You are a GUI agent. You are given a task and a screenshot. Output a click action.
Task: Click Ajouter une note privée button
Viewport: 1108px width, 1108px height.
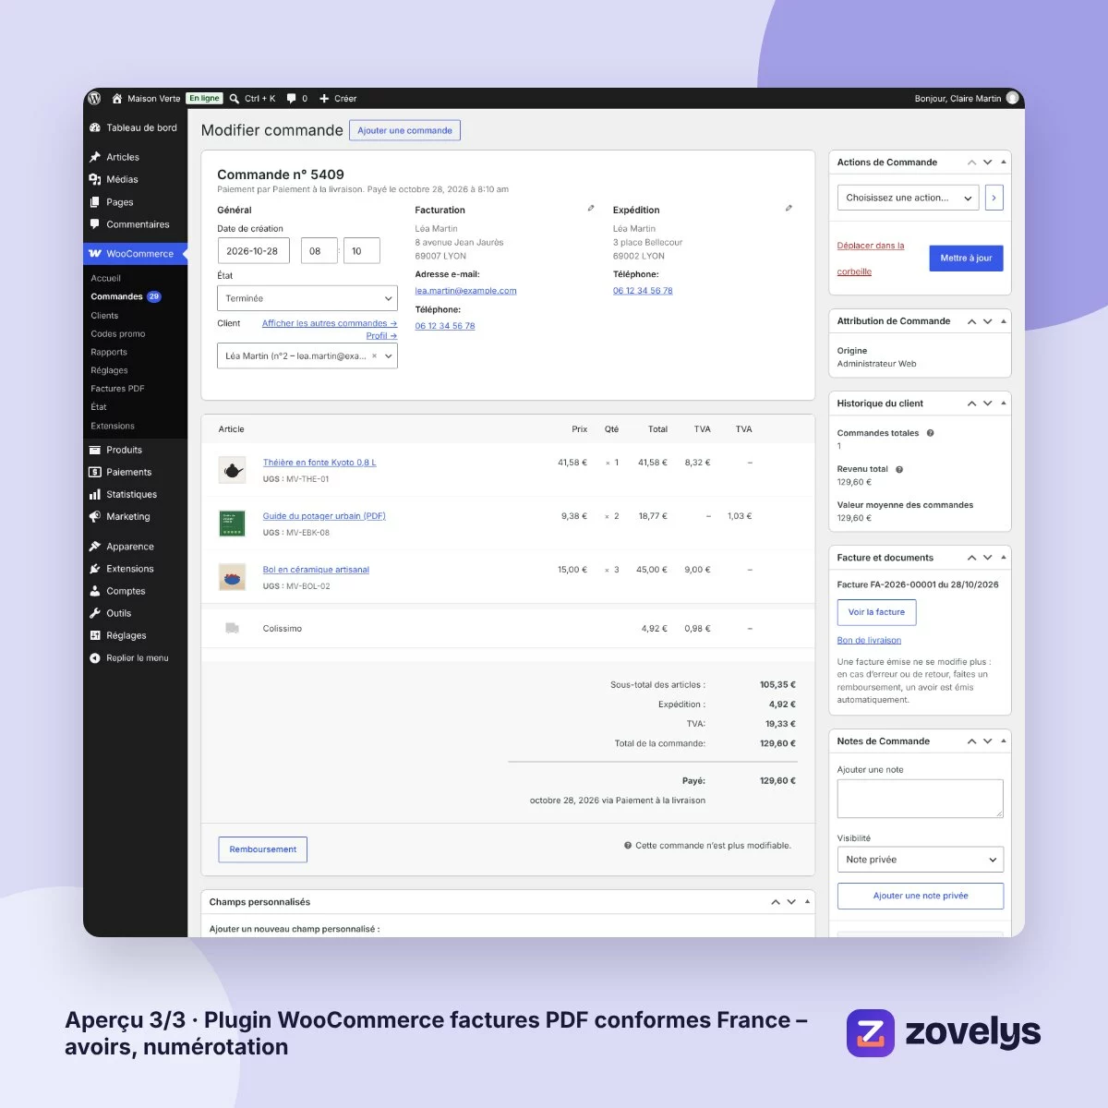click(921, 896)
